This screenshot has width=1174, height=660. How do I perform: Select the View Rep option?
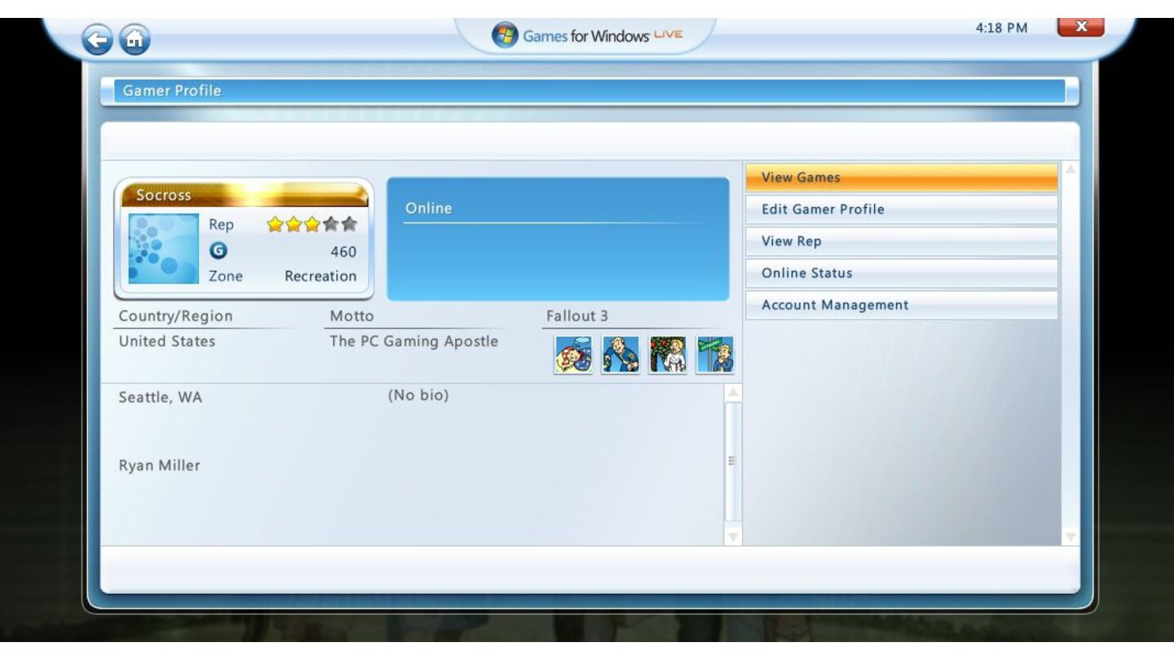pyautogui.click(x=902, y=241)
